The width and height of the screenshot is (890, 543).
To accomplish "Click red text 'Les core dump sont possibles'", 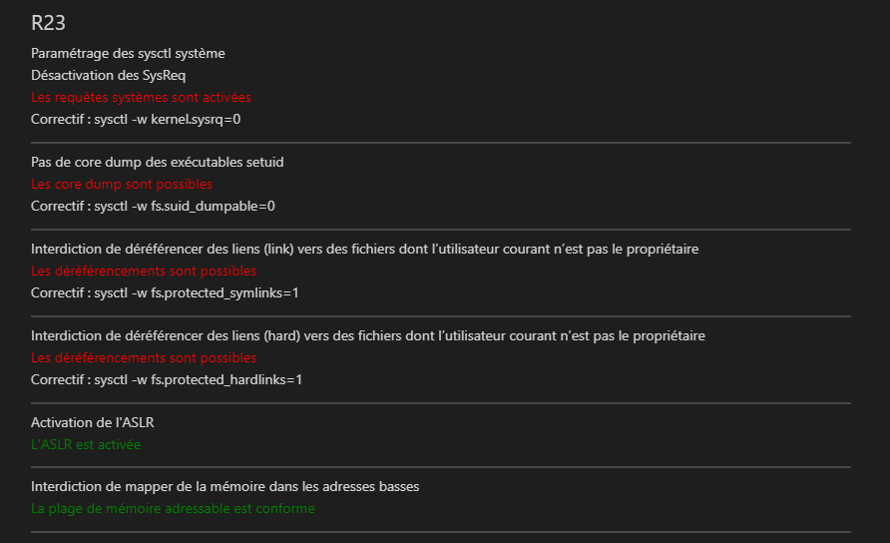I will (x=122, y=184).
